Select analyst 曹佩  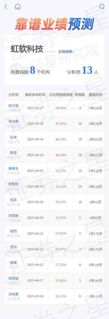point(13,263)
